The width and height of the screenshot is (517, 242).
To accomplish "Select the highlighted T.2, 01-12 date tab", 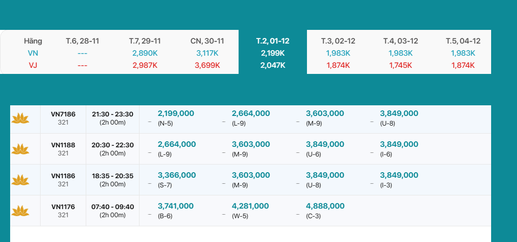I will coord(272,41).
